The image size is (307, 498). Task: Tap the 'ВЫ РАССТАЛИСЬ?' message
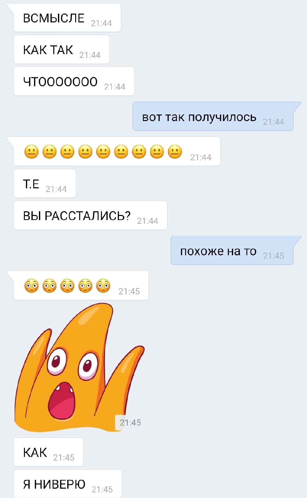click(90, 215)
